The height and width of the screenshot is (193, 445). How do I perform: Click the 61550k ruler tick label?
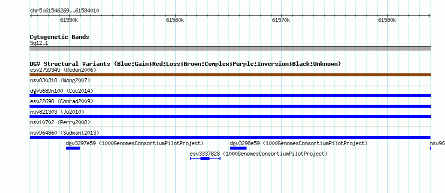[x=69, y=20]
